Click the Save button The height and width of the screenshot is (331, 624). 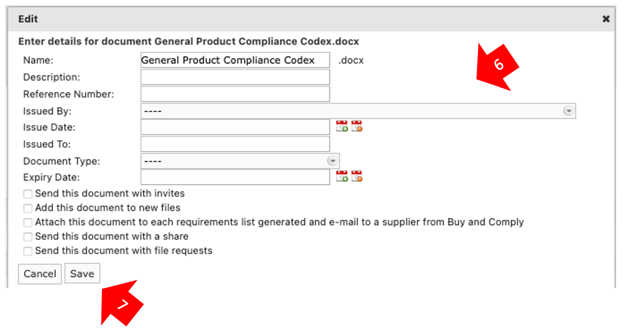coord(82,274)
